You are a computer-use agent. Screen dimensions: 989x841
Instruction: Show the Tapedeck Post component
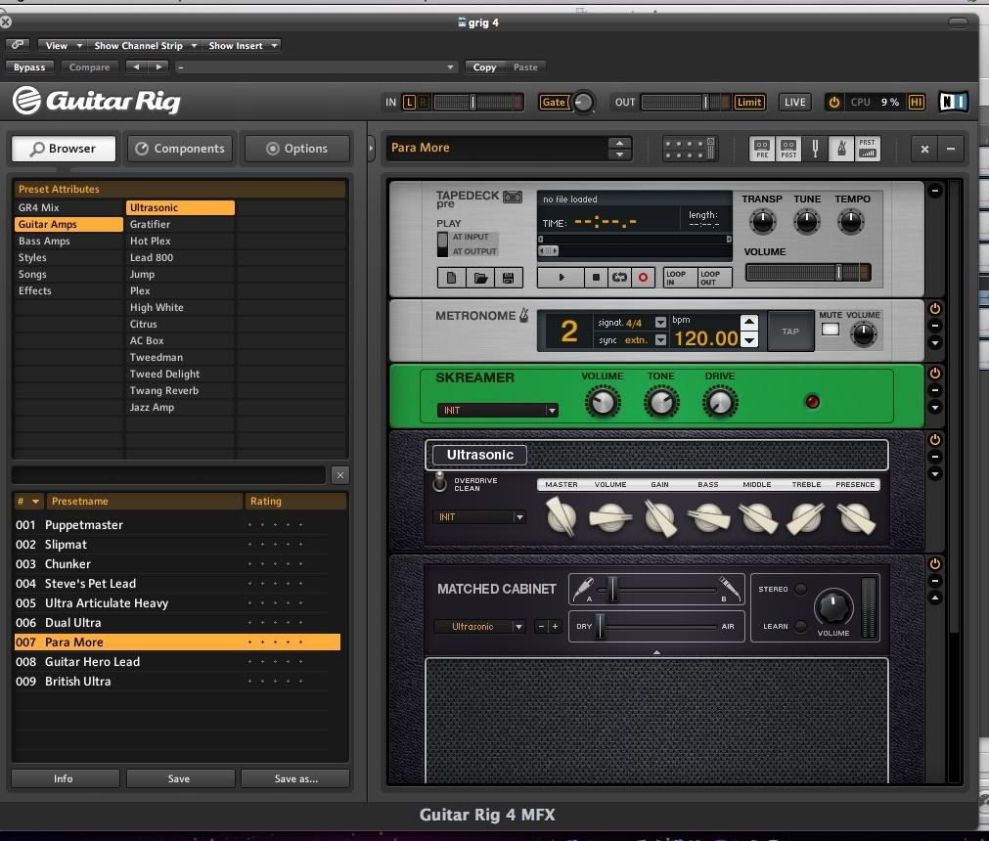788,149
